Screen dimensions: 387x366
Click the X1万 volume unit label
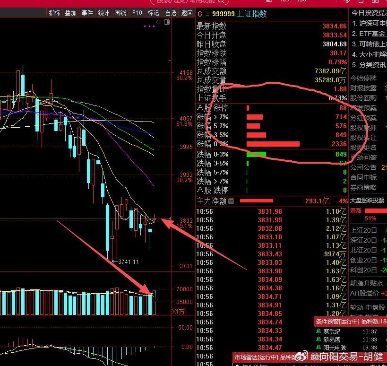(x=179, y=312)
